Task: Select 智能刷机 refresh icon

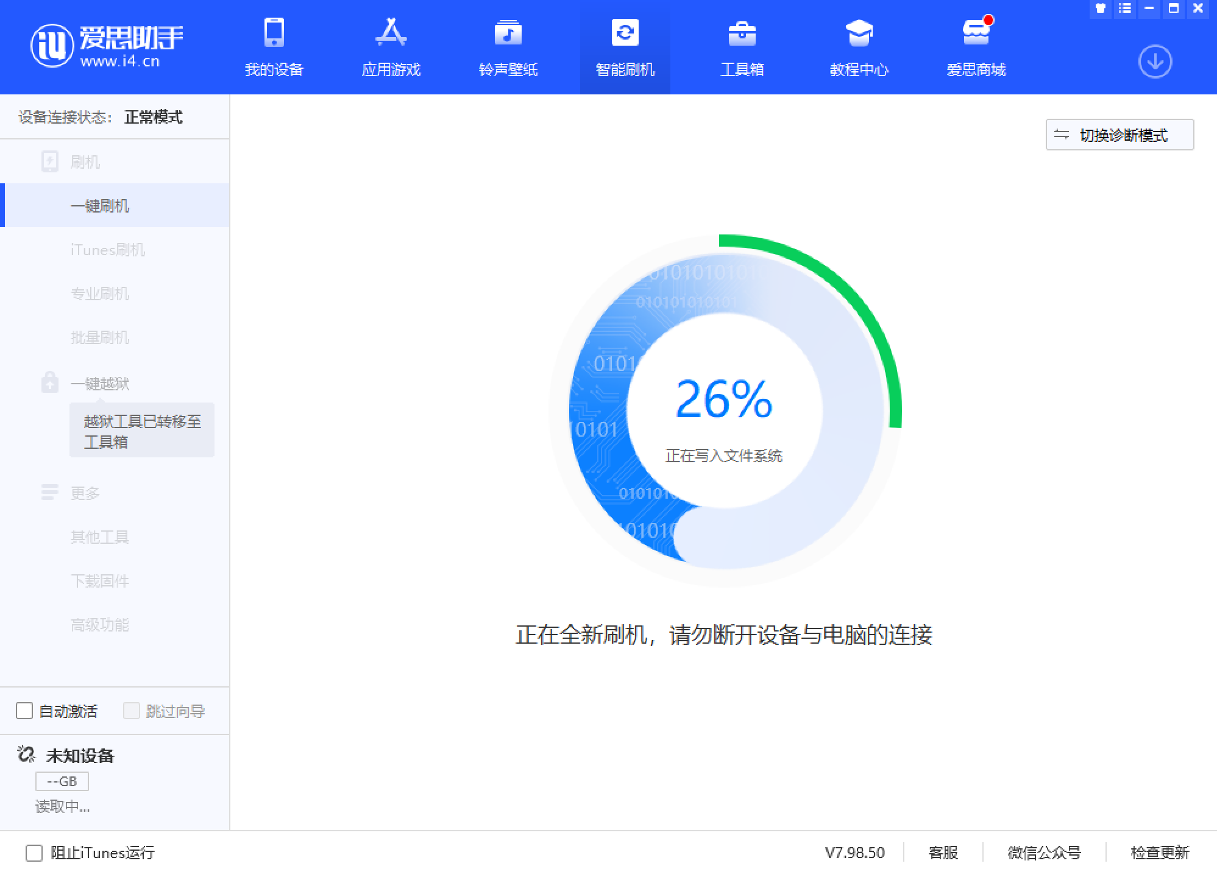Action: click(x=625, y=33)
